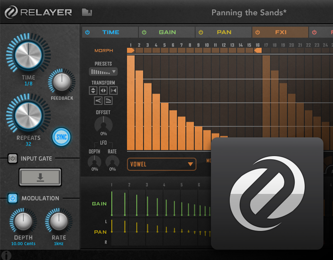
Task: Switch to the GAIN tab
Action: (167, 32)
